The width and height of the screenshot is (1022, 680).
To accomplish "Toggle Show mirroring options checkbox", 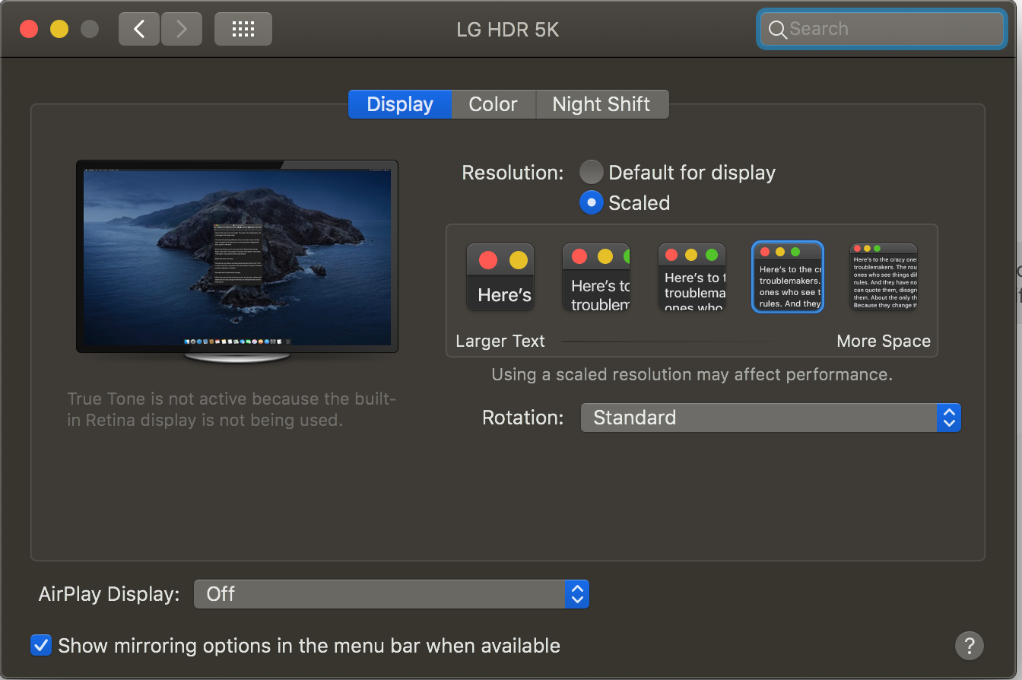I will click(x=40, y=646).
